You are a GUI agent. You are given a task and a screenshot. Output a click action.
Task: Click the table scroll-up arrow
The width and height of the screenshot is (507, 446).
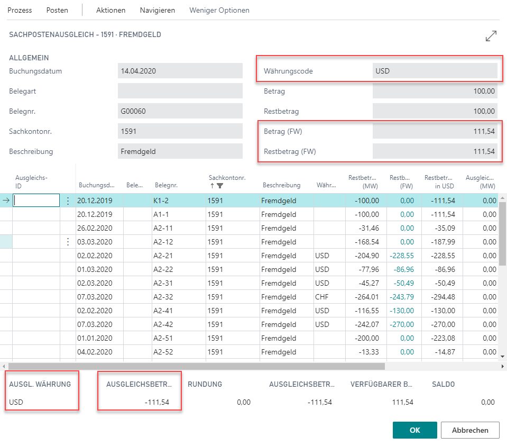[502, 197]
